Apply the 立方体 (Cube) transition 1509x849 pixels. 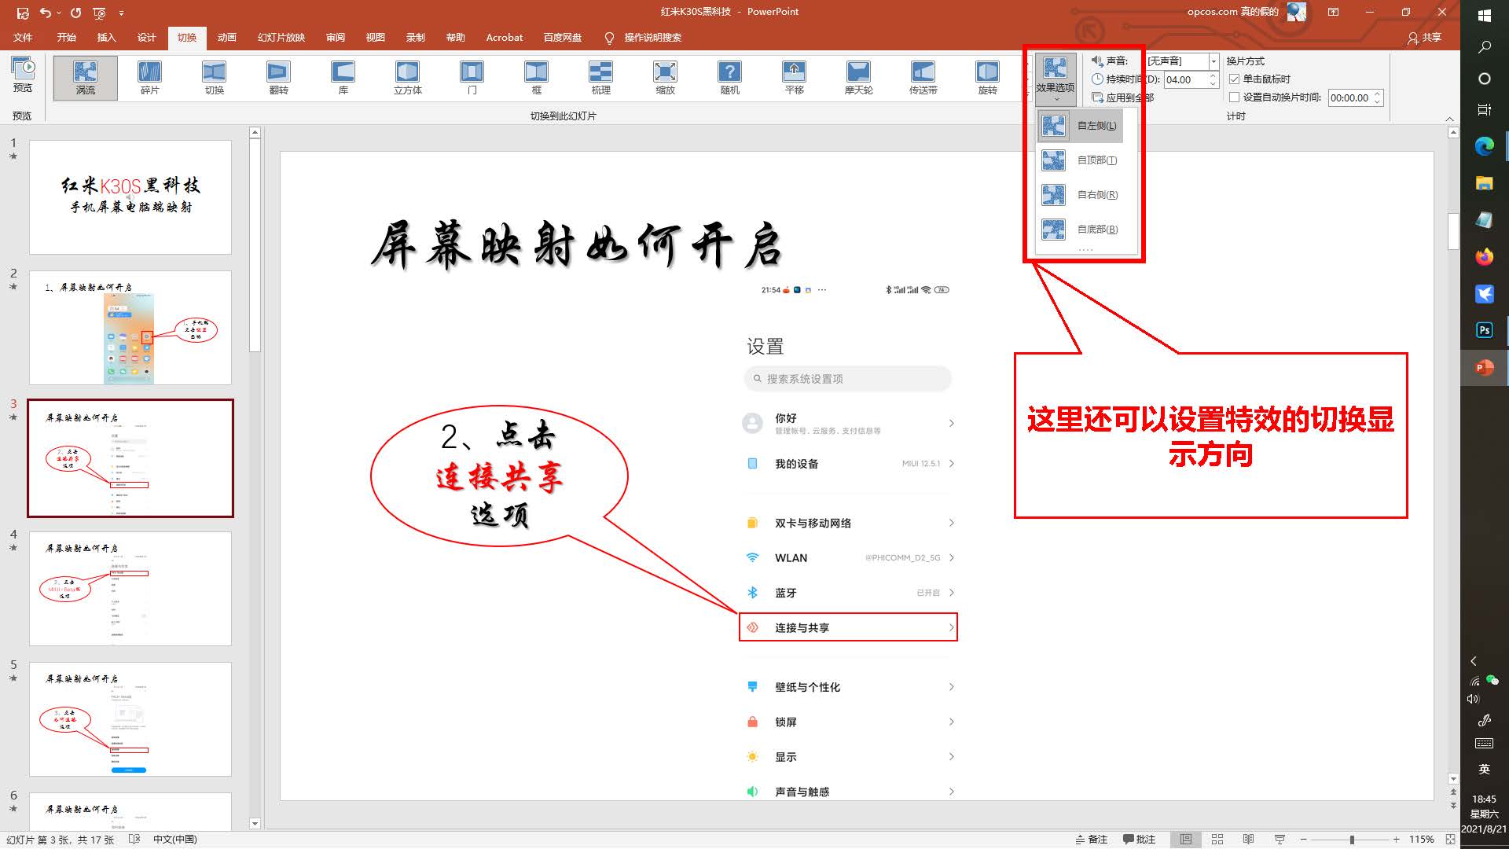point(408,78)
